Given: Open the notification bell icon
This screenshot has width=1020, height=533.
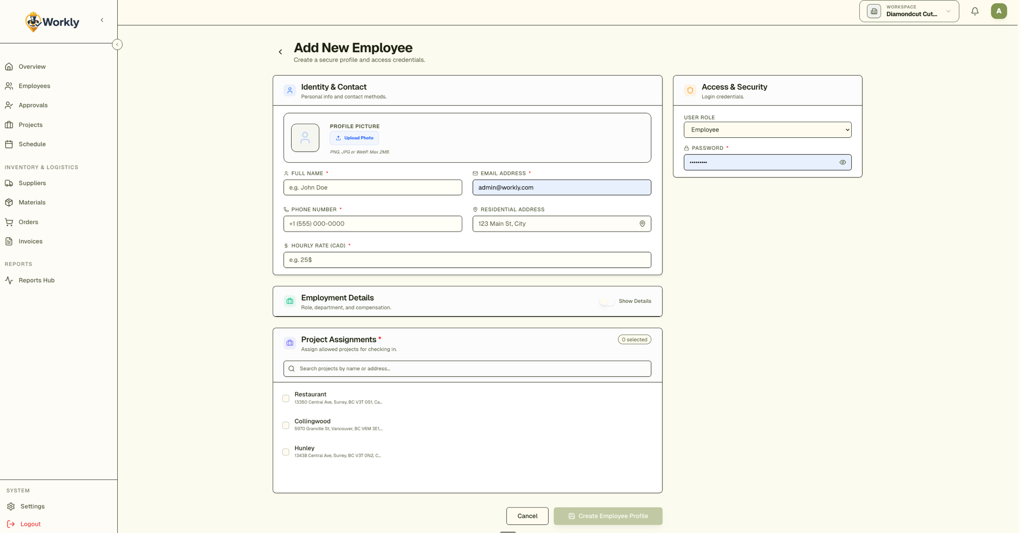Looking at the screenshot, I should (x=975, y=11).
